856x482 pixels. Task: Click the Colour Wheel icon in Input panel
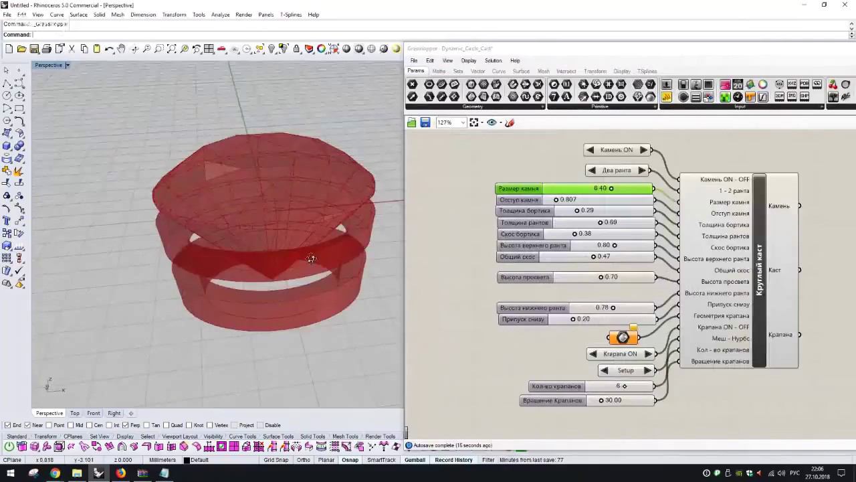tap(762, 84)
